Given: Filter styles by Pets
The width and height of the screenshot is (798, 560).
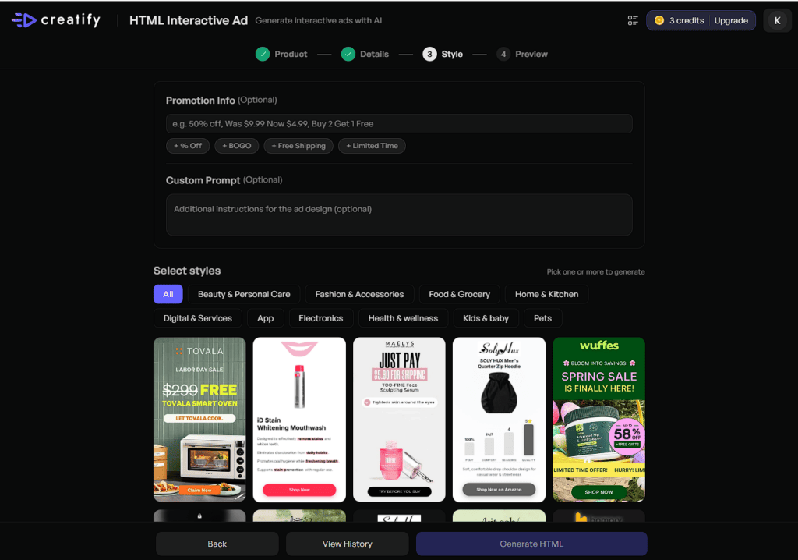Looking at the screenshot, I should pos(542,318).
